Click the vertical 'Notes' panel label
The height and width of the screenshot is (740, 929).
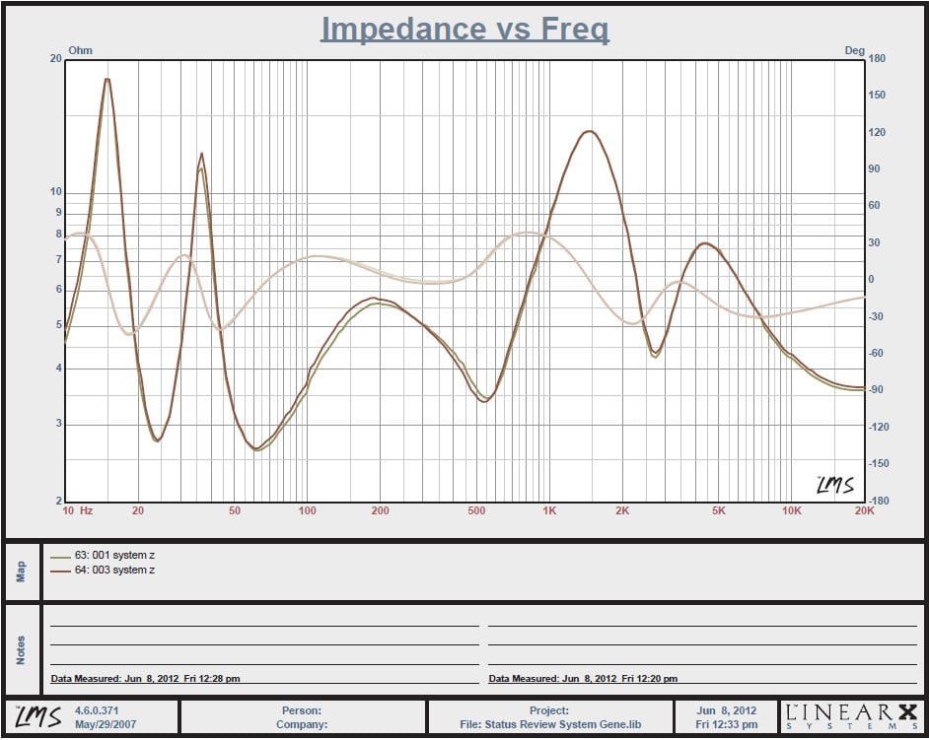(23, 649)
